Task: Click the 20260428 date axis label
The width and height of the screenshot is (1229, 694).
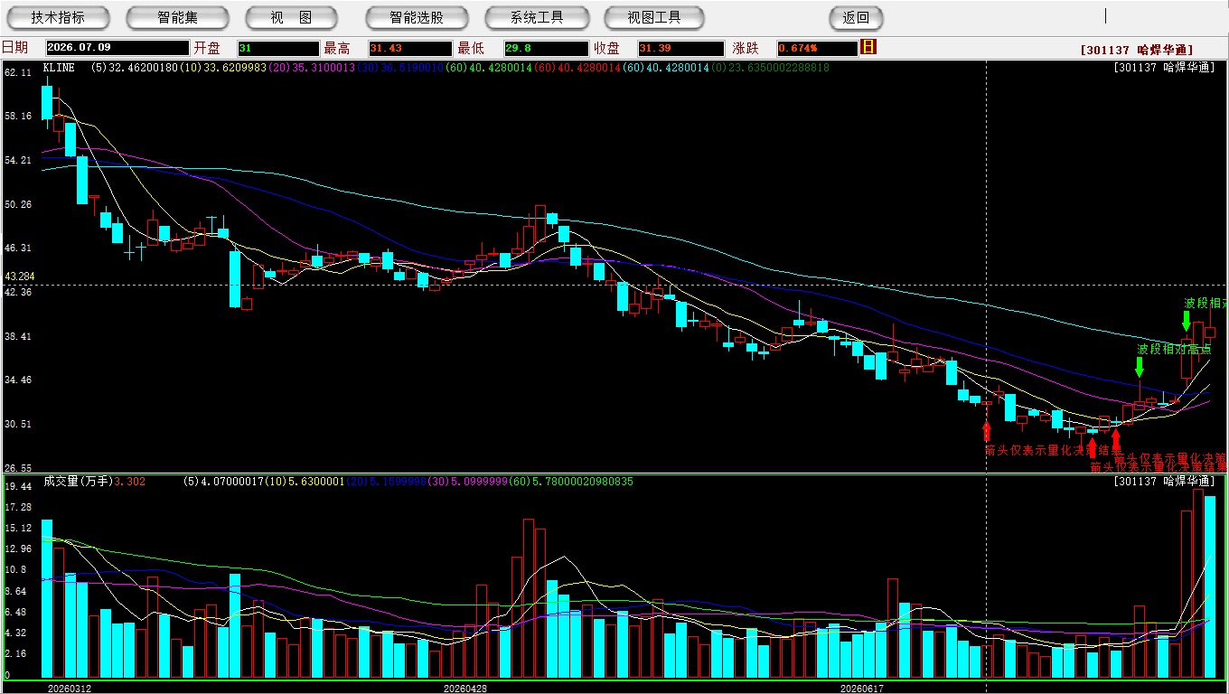Action: (x=465, y=689)
